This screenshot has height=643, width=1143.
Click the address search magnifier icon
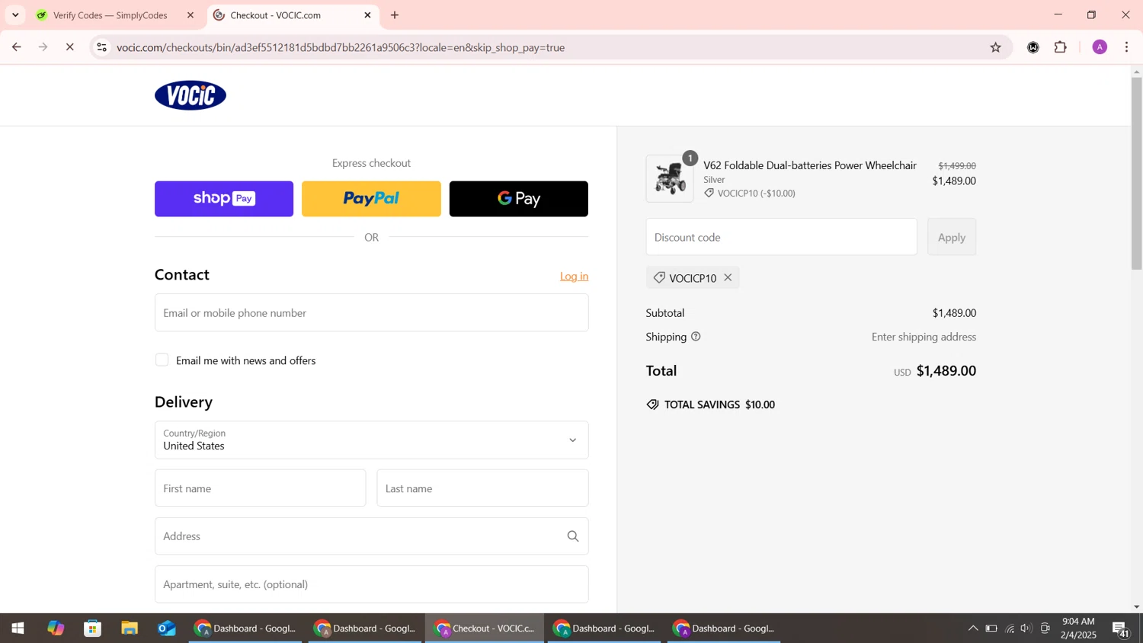573,536
